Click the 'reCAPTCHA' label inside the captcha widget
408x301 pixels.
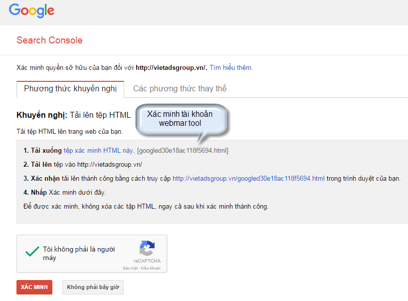coord(147,262)
